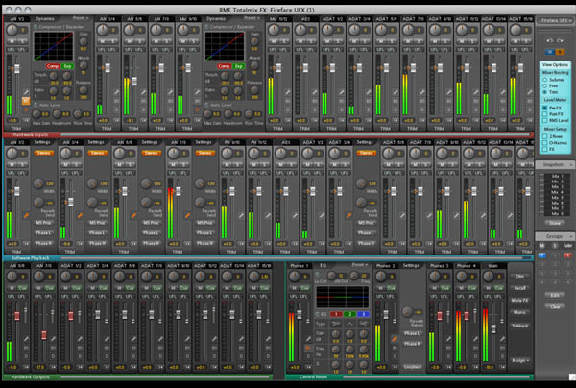Image resolution: width=576 pixels, height=388 pixels.
Task: Open wrench settings on Phones 3 channel
Action: point(448,339)
